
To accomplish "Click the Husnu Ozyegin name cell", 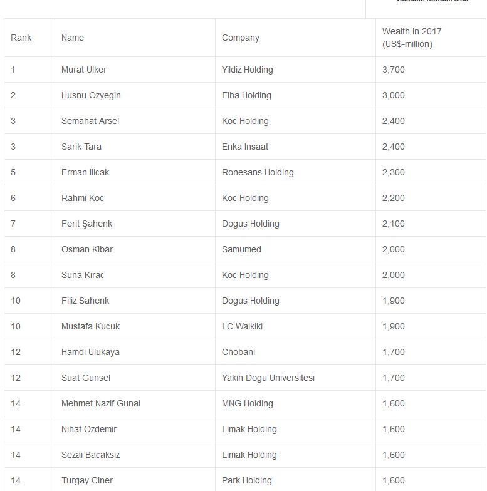I will pyautogui.click(x=91, y=95).
